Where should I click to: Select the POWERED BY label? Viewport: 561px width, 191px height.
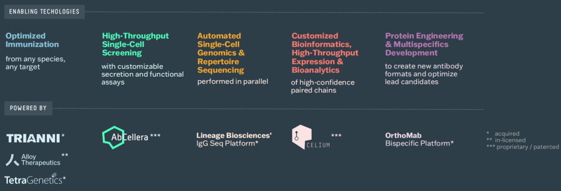point(28,108)
